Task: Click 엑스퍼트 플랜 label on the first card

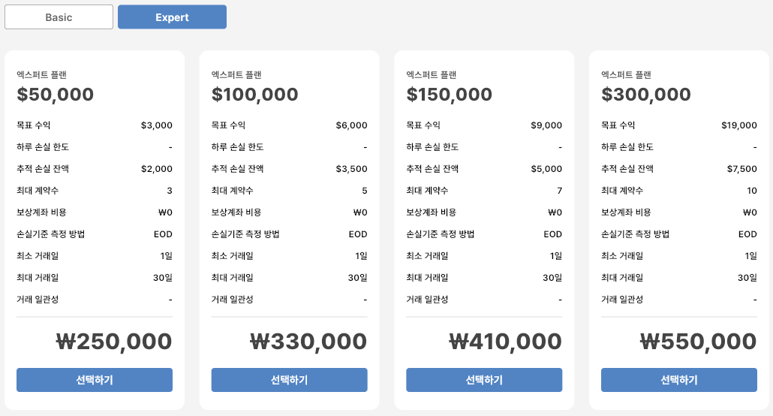Action: pyautogui.click(x=41, y=75)
